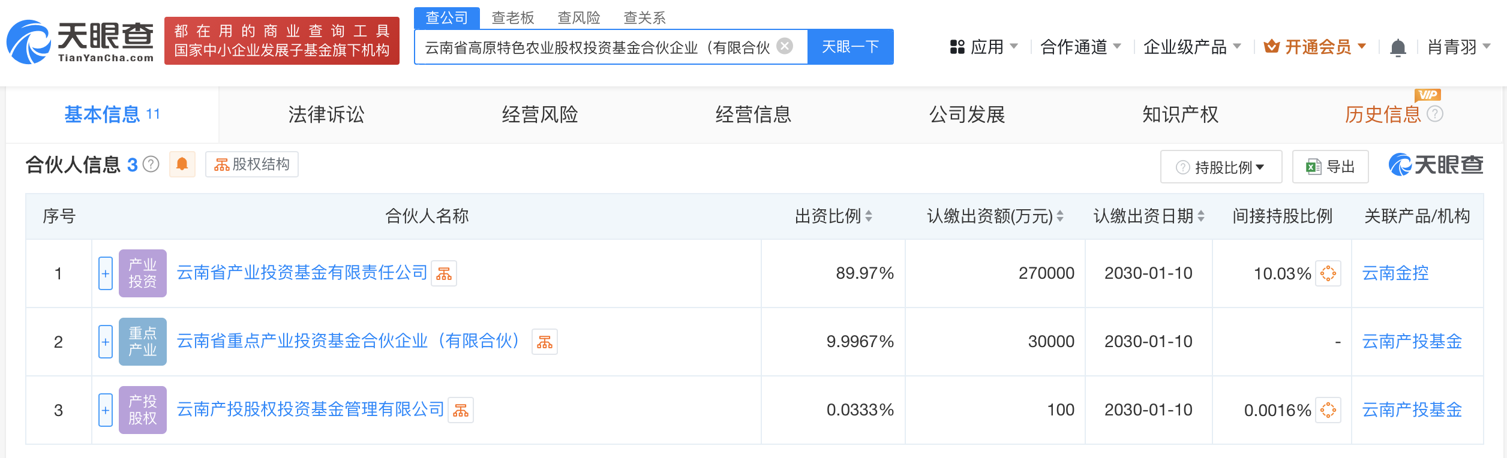Viewport: 1507px width, 458px height.
Task: Open the 持股比例 dropdown
Action: click(x=1221, y=167)
